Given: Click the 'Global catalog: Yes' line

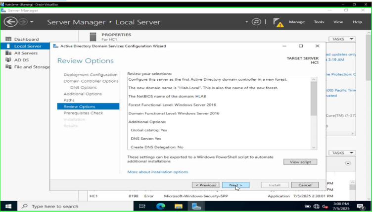Looking at the screenshot, I should coord(149,130).
